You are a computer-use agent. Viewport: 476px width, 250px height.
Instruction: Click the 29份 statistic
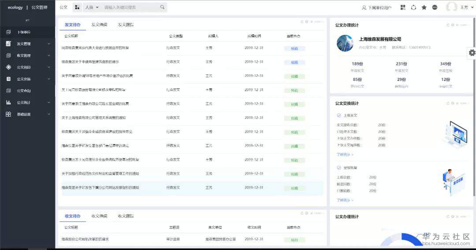point(402,79)
